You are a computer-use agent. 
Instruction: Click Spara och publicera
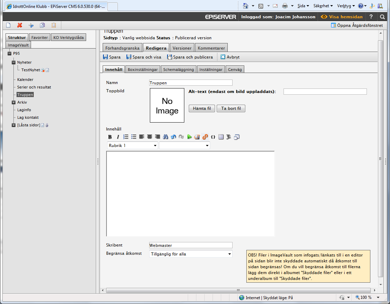click(190, 57)
